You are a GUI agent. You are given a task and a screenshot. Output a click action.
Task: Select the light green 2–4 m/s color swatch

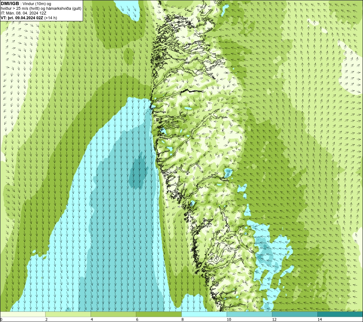(x=68, y=314)
